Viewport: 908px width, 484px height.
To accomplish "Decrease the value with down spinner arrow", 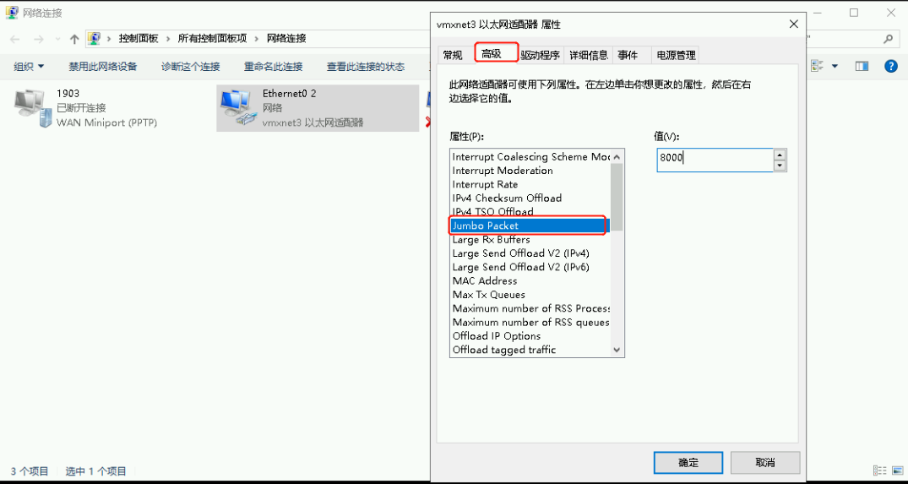I will (x=780, y=166).
